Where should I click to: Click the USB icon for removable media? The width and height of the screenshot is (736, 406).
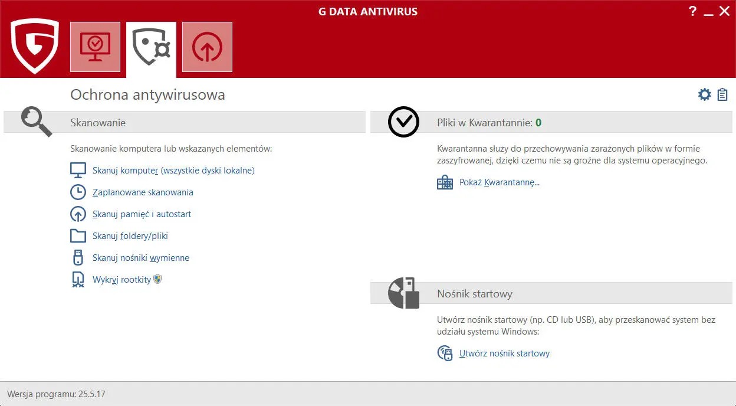pyautogui.click(x=78, y=258)
